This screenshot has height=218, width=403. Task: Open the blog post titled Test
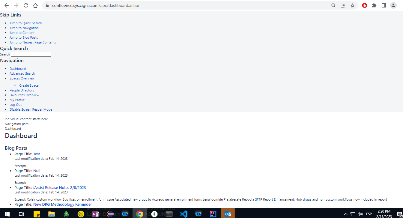(37, 154)
